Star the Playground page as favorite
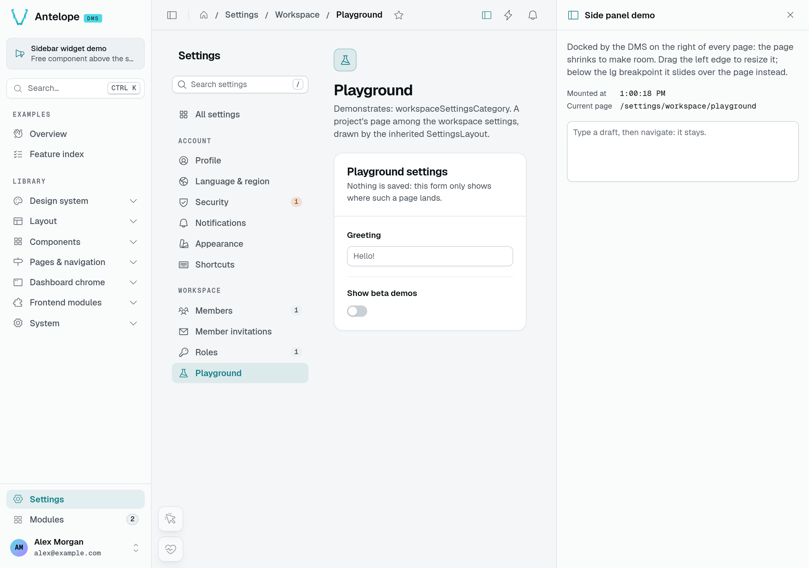 click(x=398, y=15)
